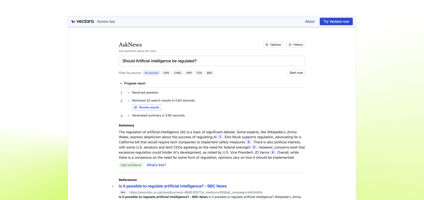Click the Sample App label
The width and height of the screenshot is (424, 200).
(x=106, y=21)
